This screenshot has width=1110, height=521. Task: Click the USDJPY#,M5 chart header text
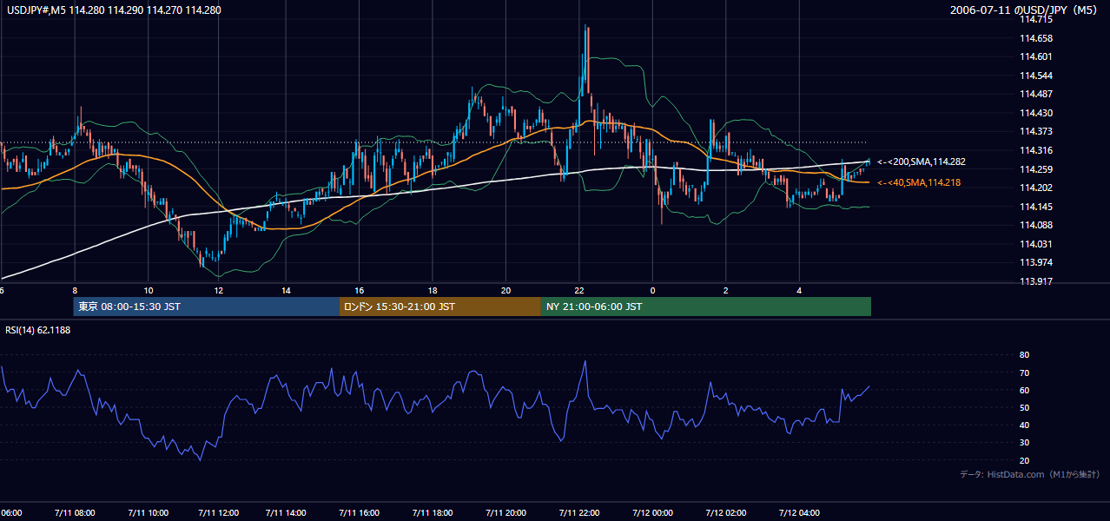[x=113, y=10]
